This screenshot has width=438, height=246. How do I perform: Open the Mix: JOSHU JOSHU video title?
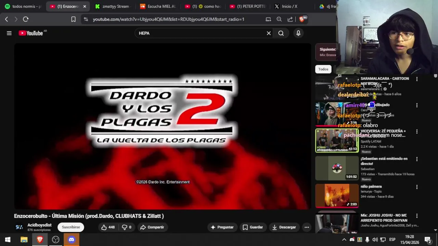coord(384,218)
